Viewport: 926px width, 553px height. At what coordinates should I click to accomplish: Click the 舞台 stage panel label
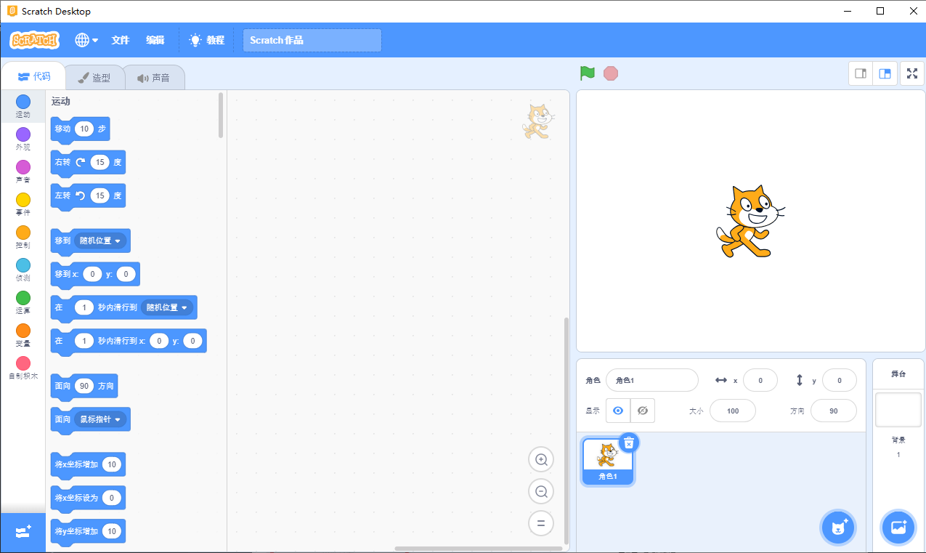(898, 374)
